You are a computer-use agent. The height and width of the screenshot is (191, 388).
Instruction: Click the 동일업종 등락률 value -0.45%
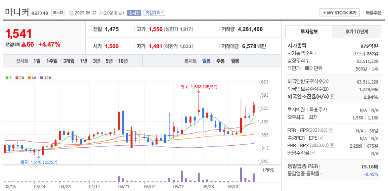click(371, 174)
